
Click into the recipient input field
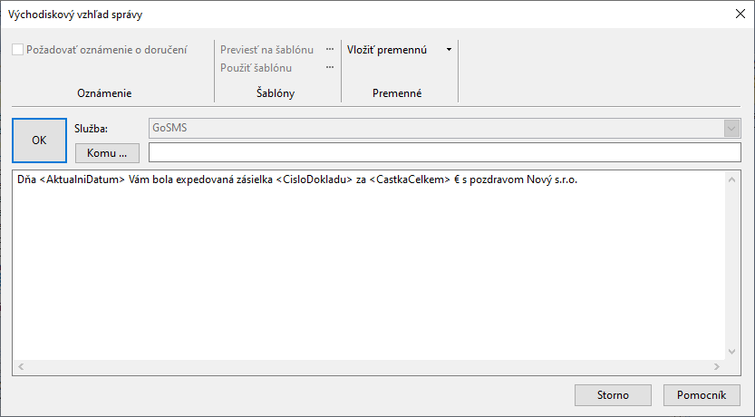444,152
